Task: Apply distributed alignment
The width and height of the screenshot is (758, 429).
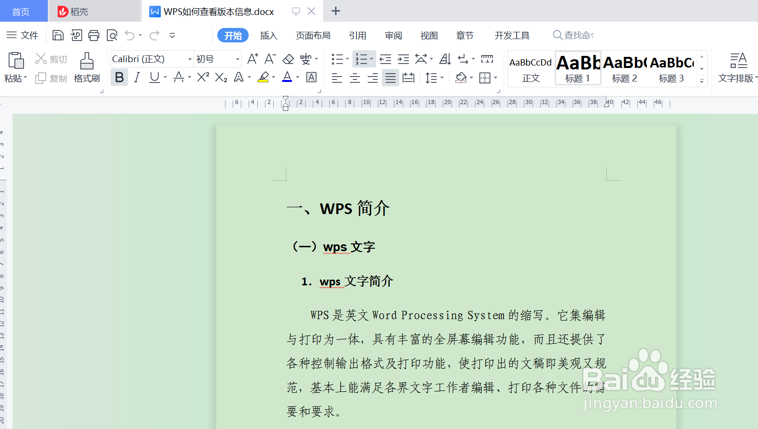Action: tap(408, 78)
